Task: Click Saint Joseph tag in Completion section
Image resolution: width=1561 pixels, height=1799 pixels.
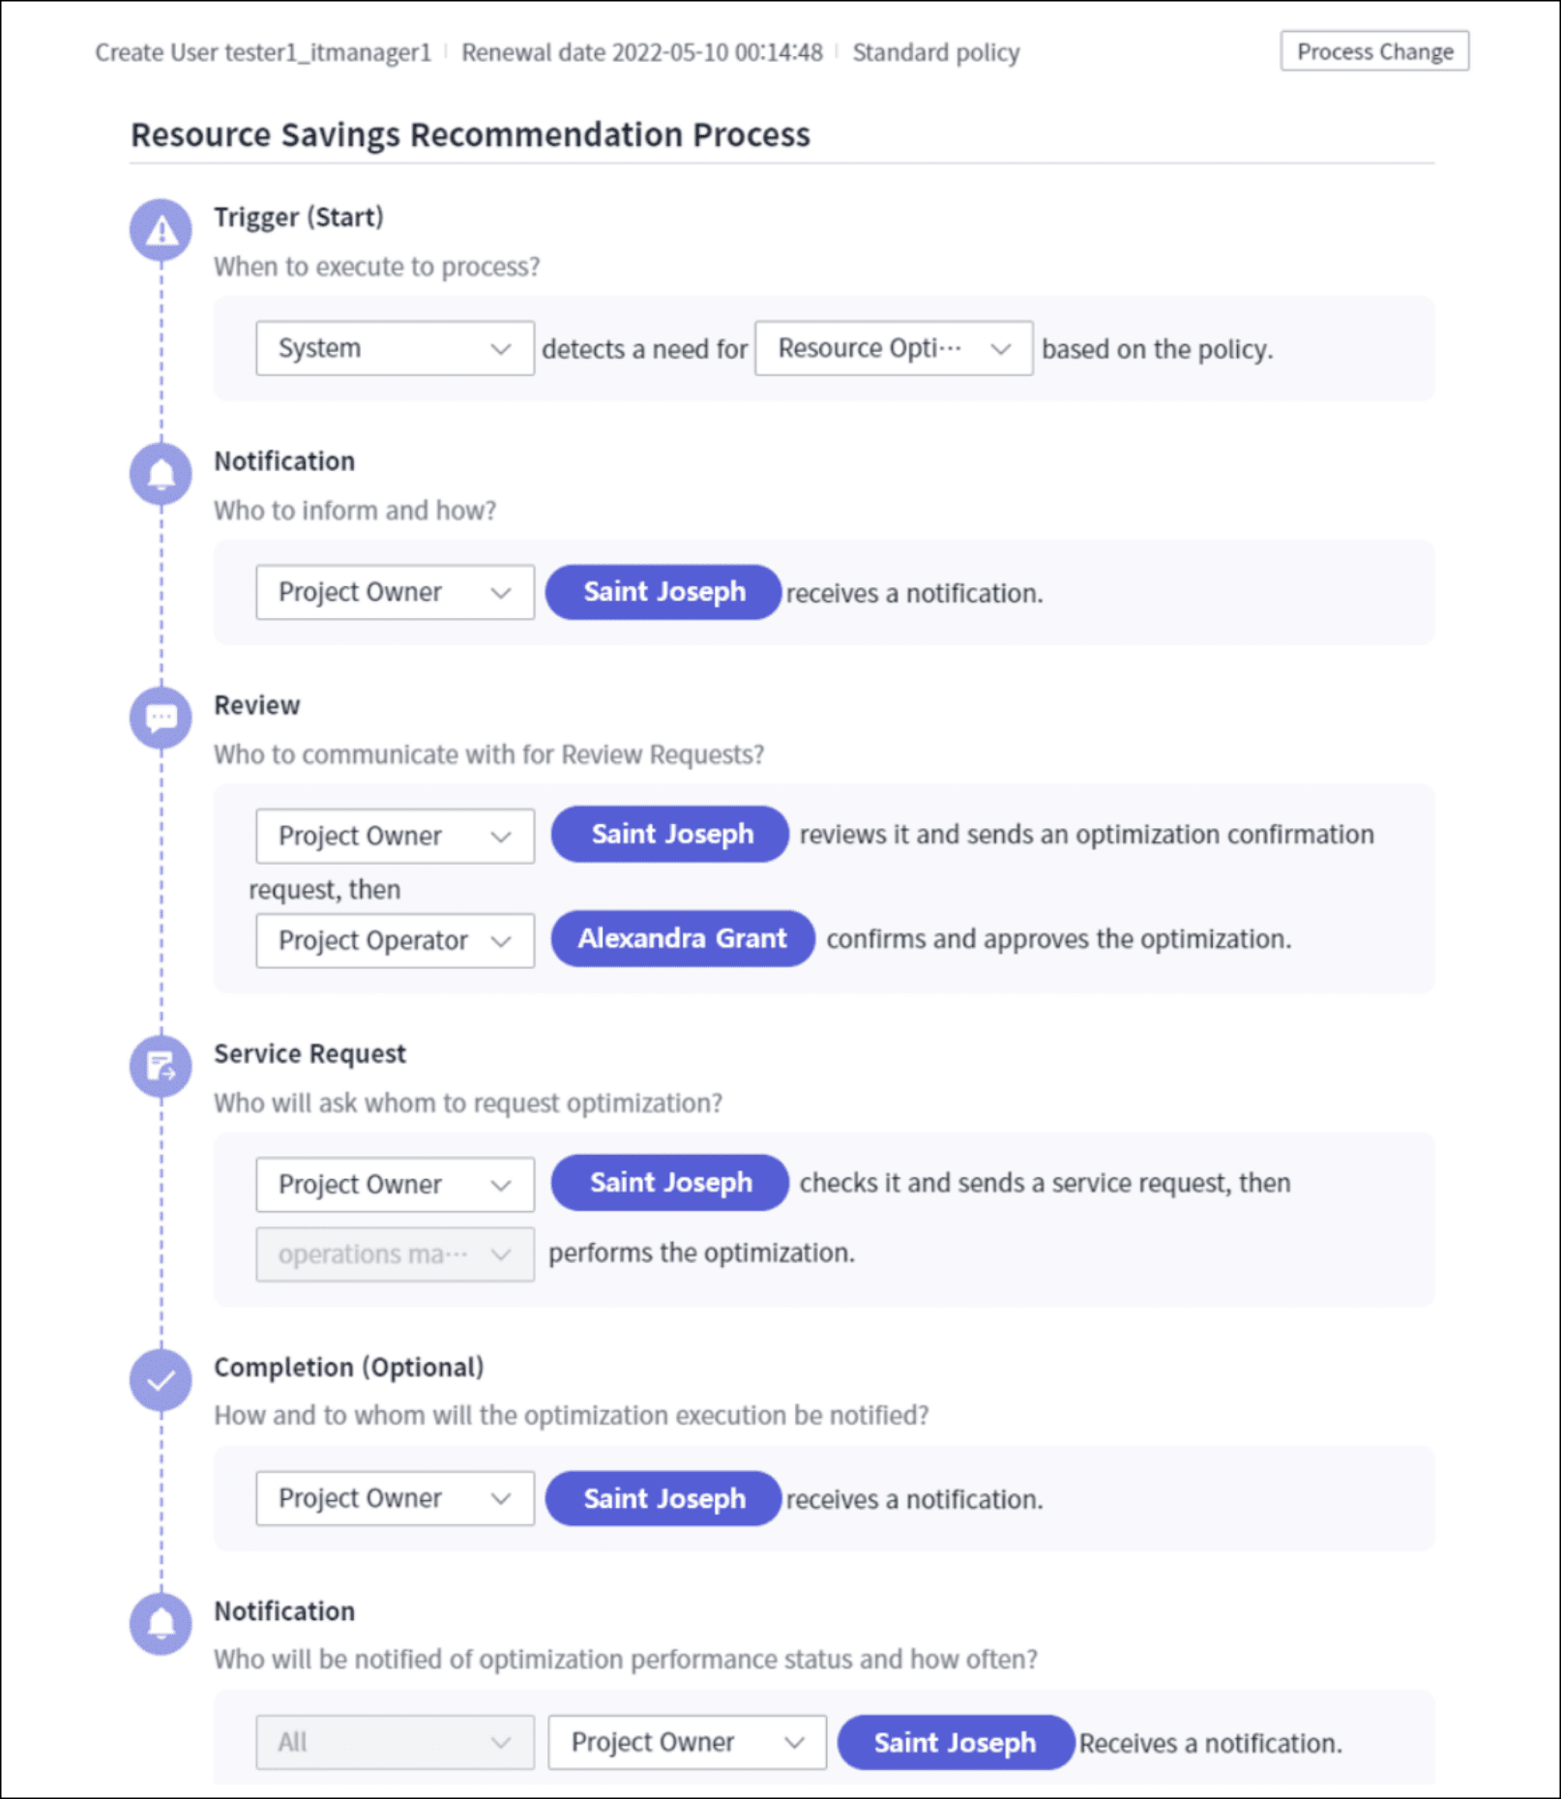Action: [x=663, y=1498]
